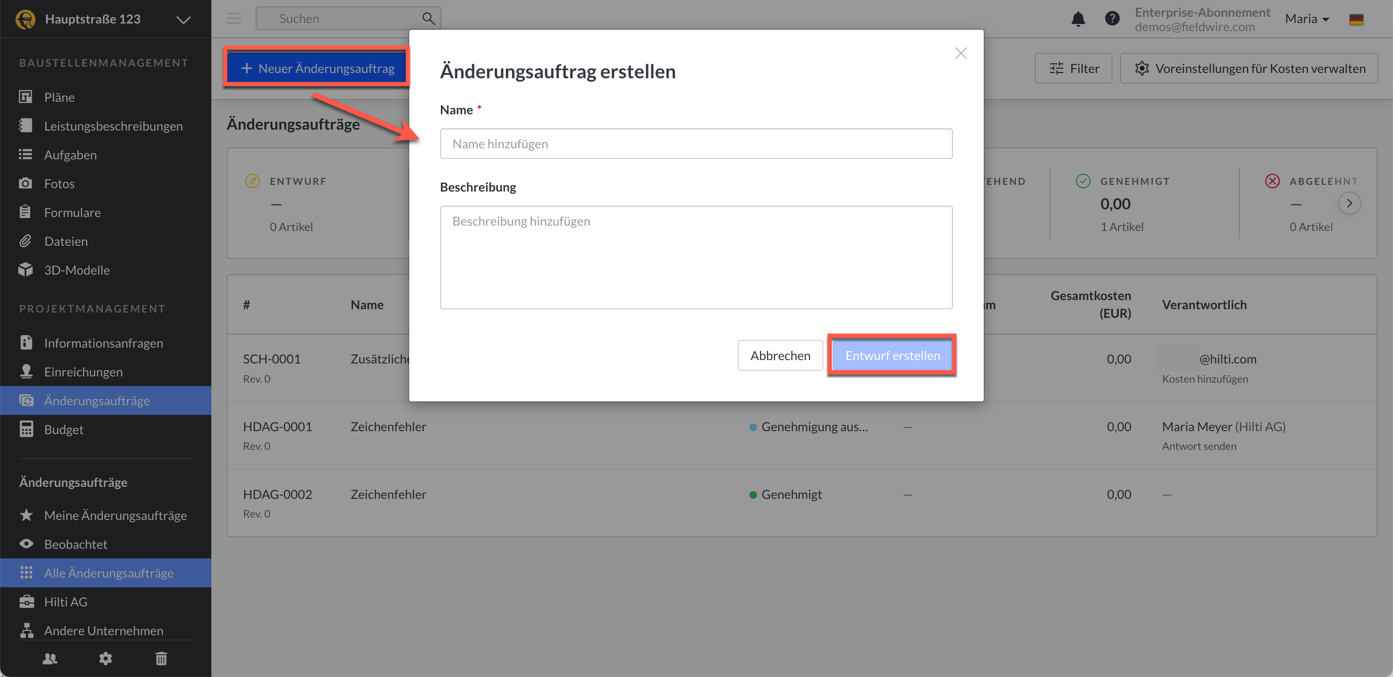Close the Änderungsauftrag erstellen dialog
The image size is (1393, 677).
pyautogui.click(x=960, y=53)
